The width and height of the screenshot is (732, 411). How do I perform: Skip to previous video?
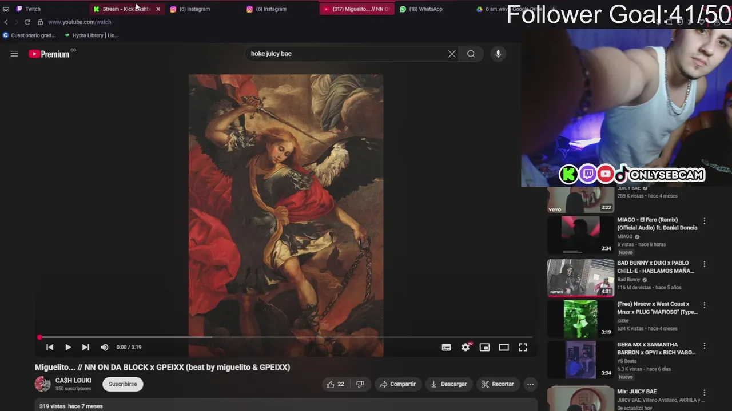[x=50, y=347]
